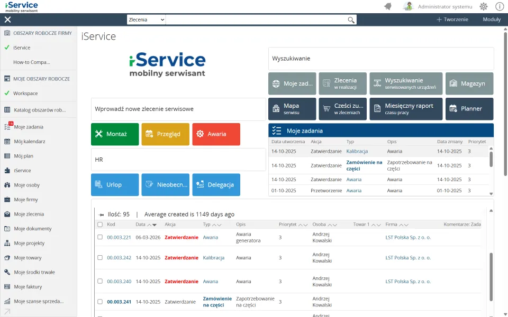
Task: Close the sidebar with the X icon
Action: [7, 20]
